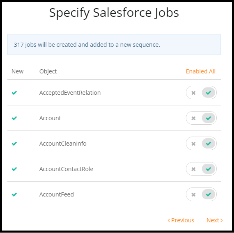Enable Account job with checkmark icon
Screen dimensions: 234x233
coord(209,118)
